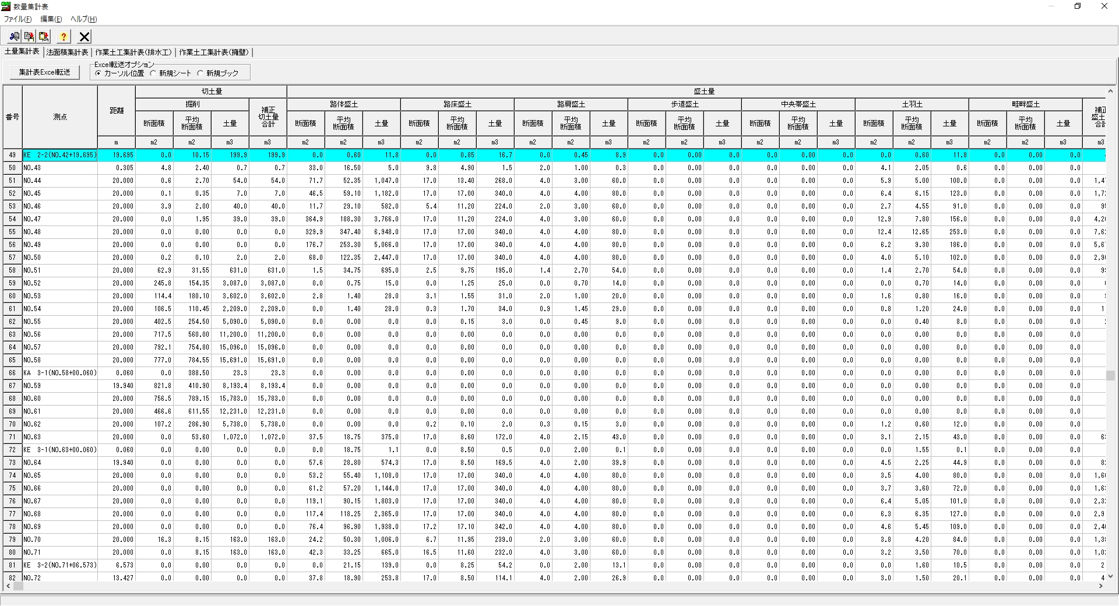1119x606 pixels.
Task: Select the 新規ブック radio option
Action: 218,73
